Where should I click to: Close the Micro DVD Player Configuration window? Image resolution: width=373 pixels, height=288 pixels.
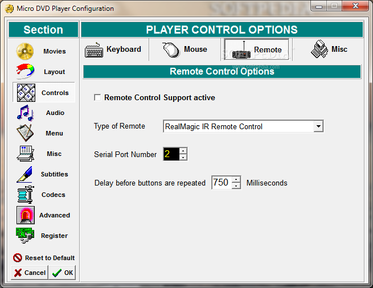pyautogui.click(x=355, y=6)
